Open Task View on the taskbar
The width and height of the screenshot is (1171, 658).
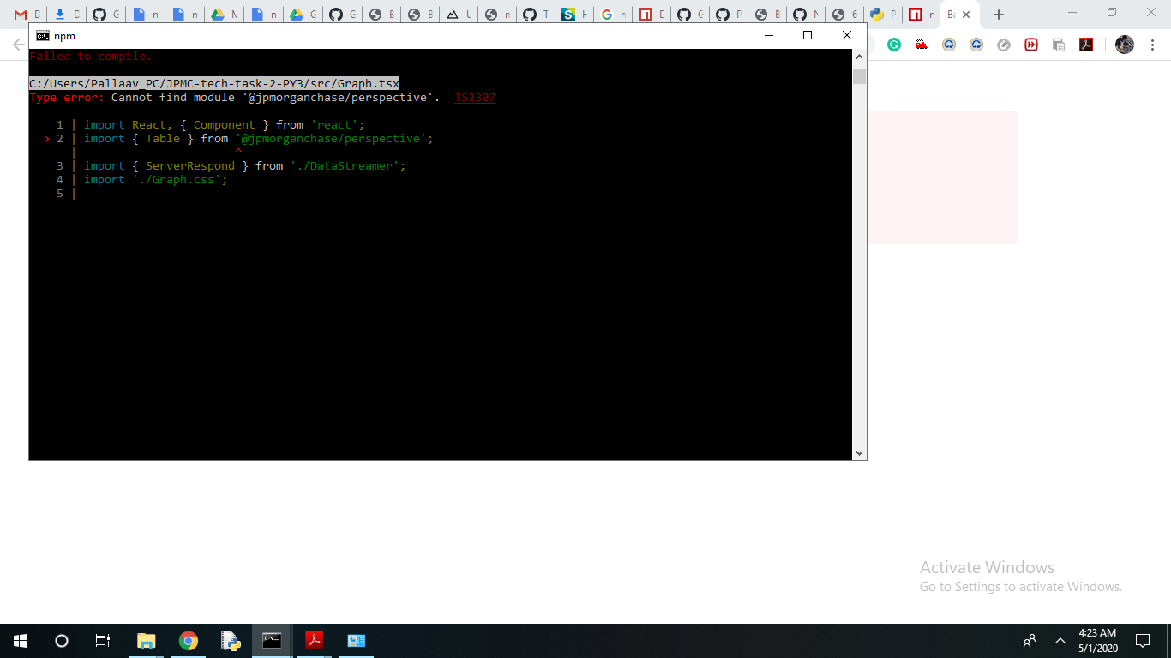coord(102,640)
